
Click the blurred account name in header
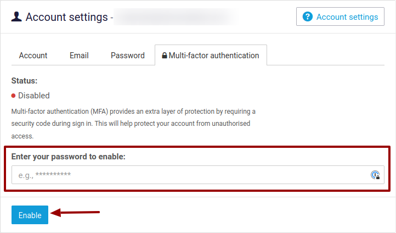point(176,17)
